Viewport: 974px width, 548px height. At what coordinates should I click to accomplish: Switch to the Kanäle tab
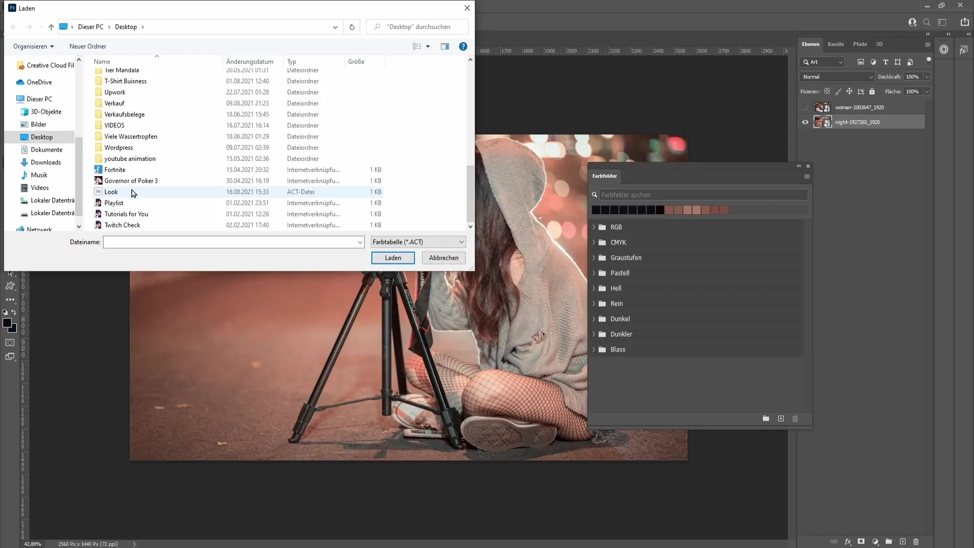[x=836, y=44]
